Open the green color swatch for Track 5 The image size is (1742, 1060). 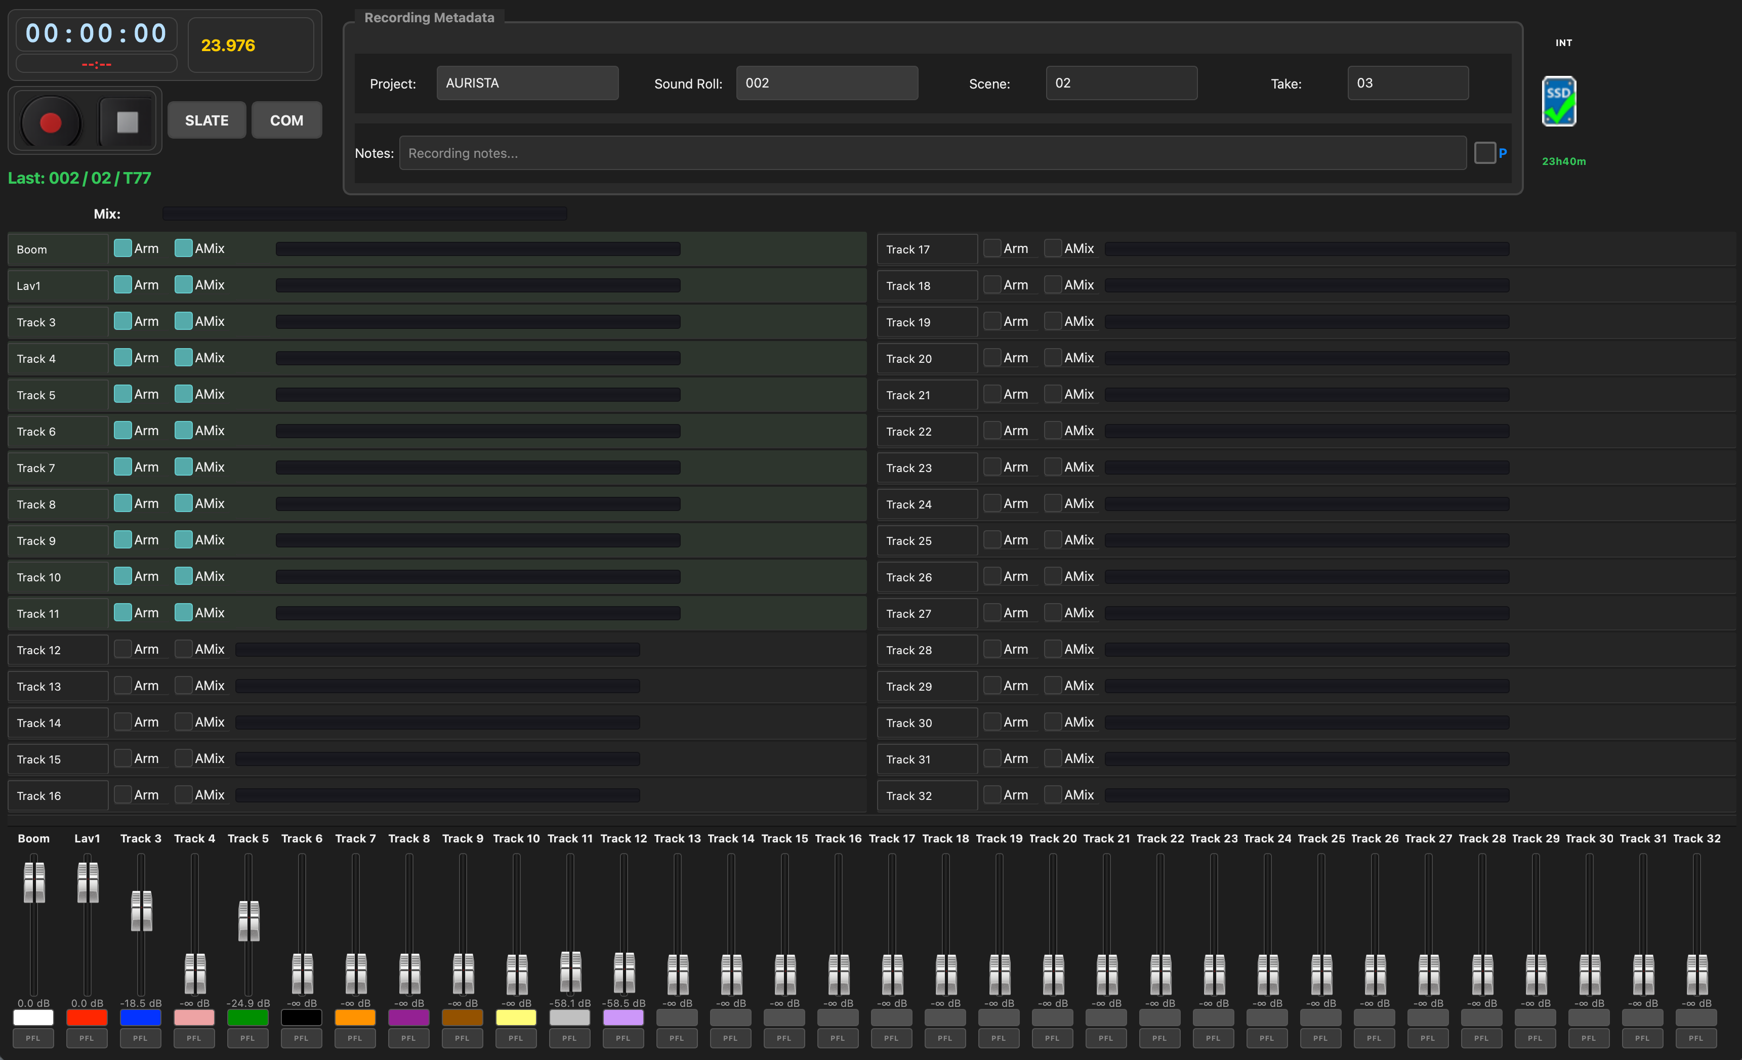tap(248, 1017)
